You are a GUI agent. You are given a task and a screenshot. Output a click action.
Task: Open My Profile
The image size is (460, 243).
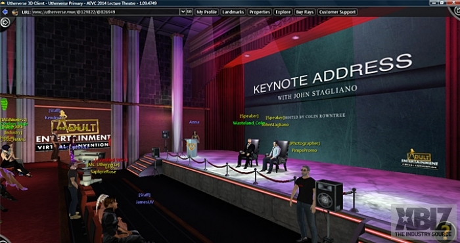207,12
